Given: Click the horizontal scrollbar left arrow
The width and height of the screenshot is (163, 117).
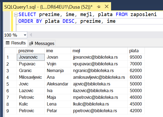Looking at the screenshot, I should click(x=31, y=35).
